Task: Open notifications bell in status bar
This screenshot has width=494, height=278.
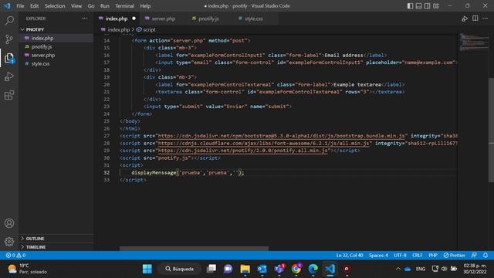Action: click(486, 256)
